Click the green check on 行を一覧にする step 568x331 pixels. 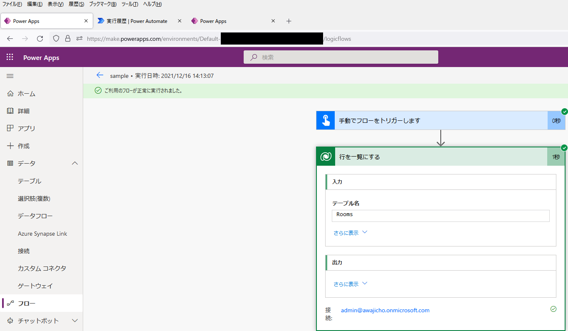(x=564, y=148)
